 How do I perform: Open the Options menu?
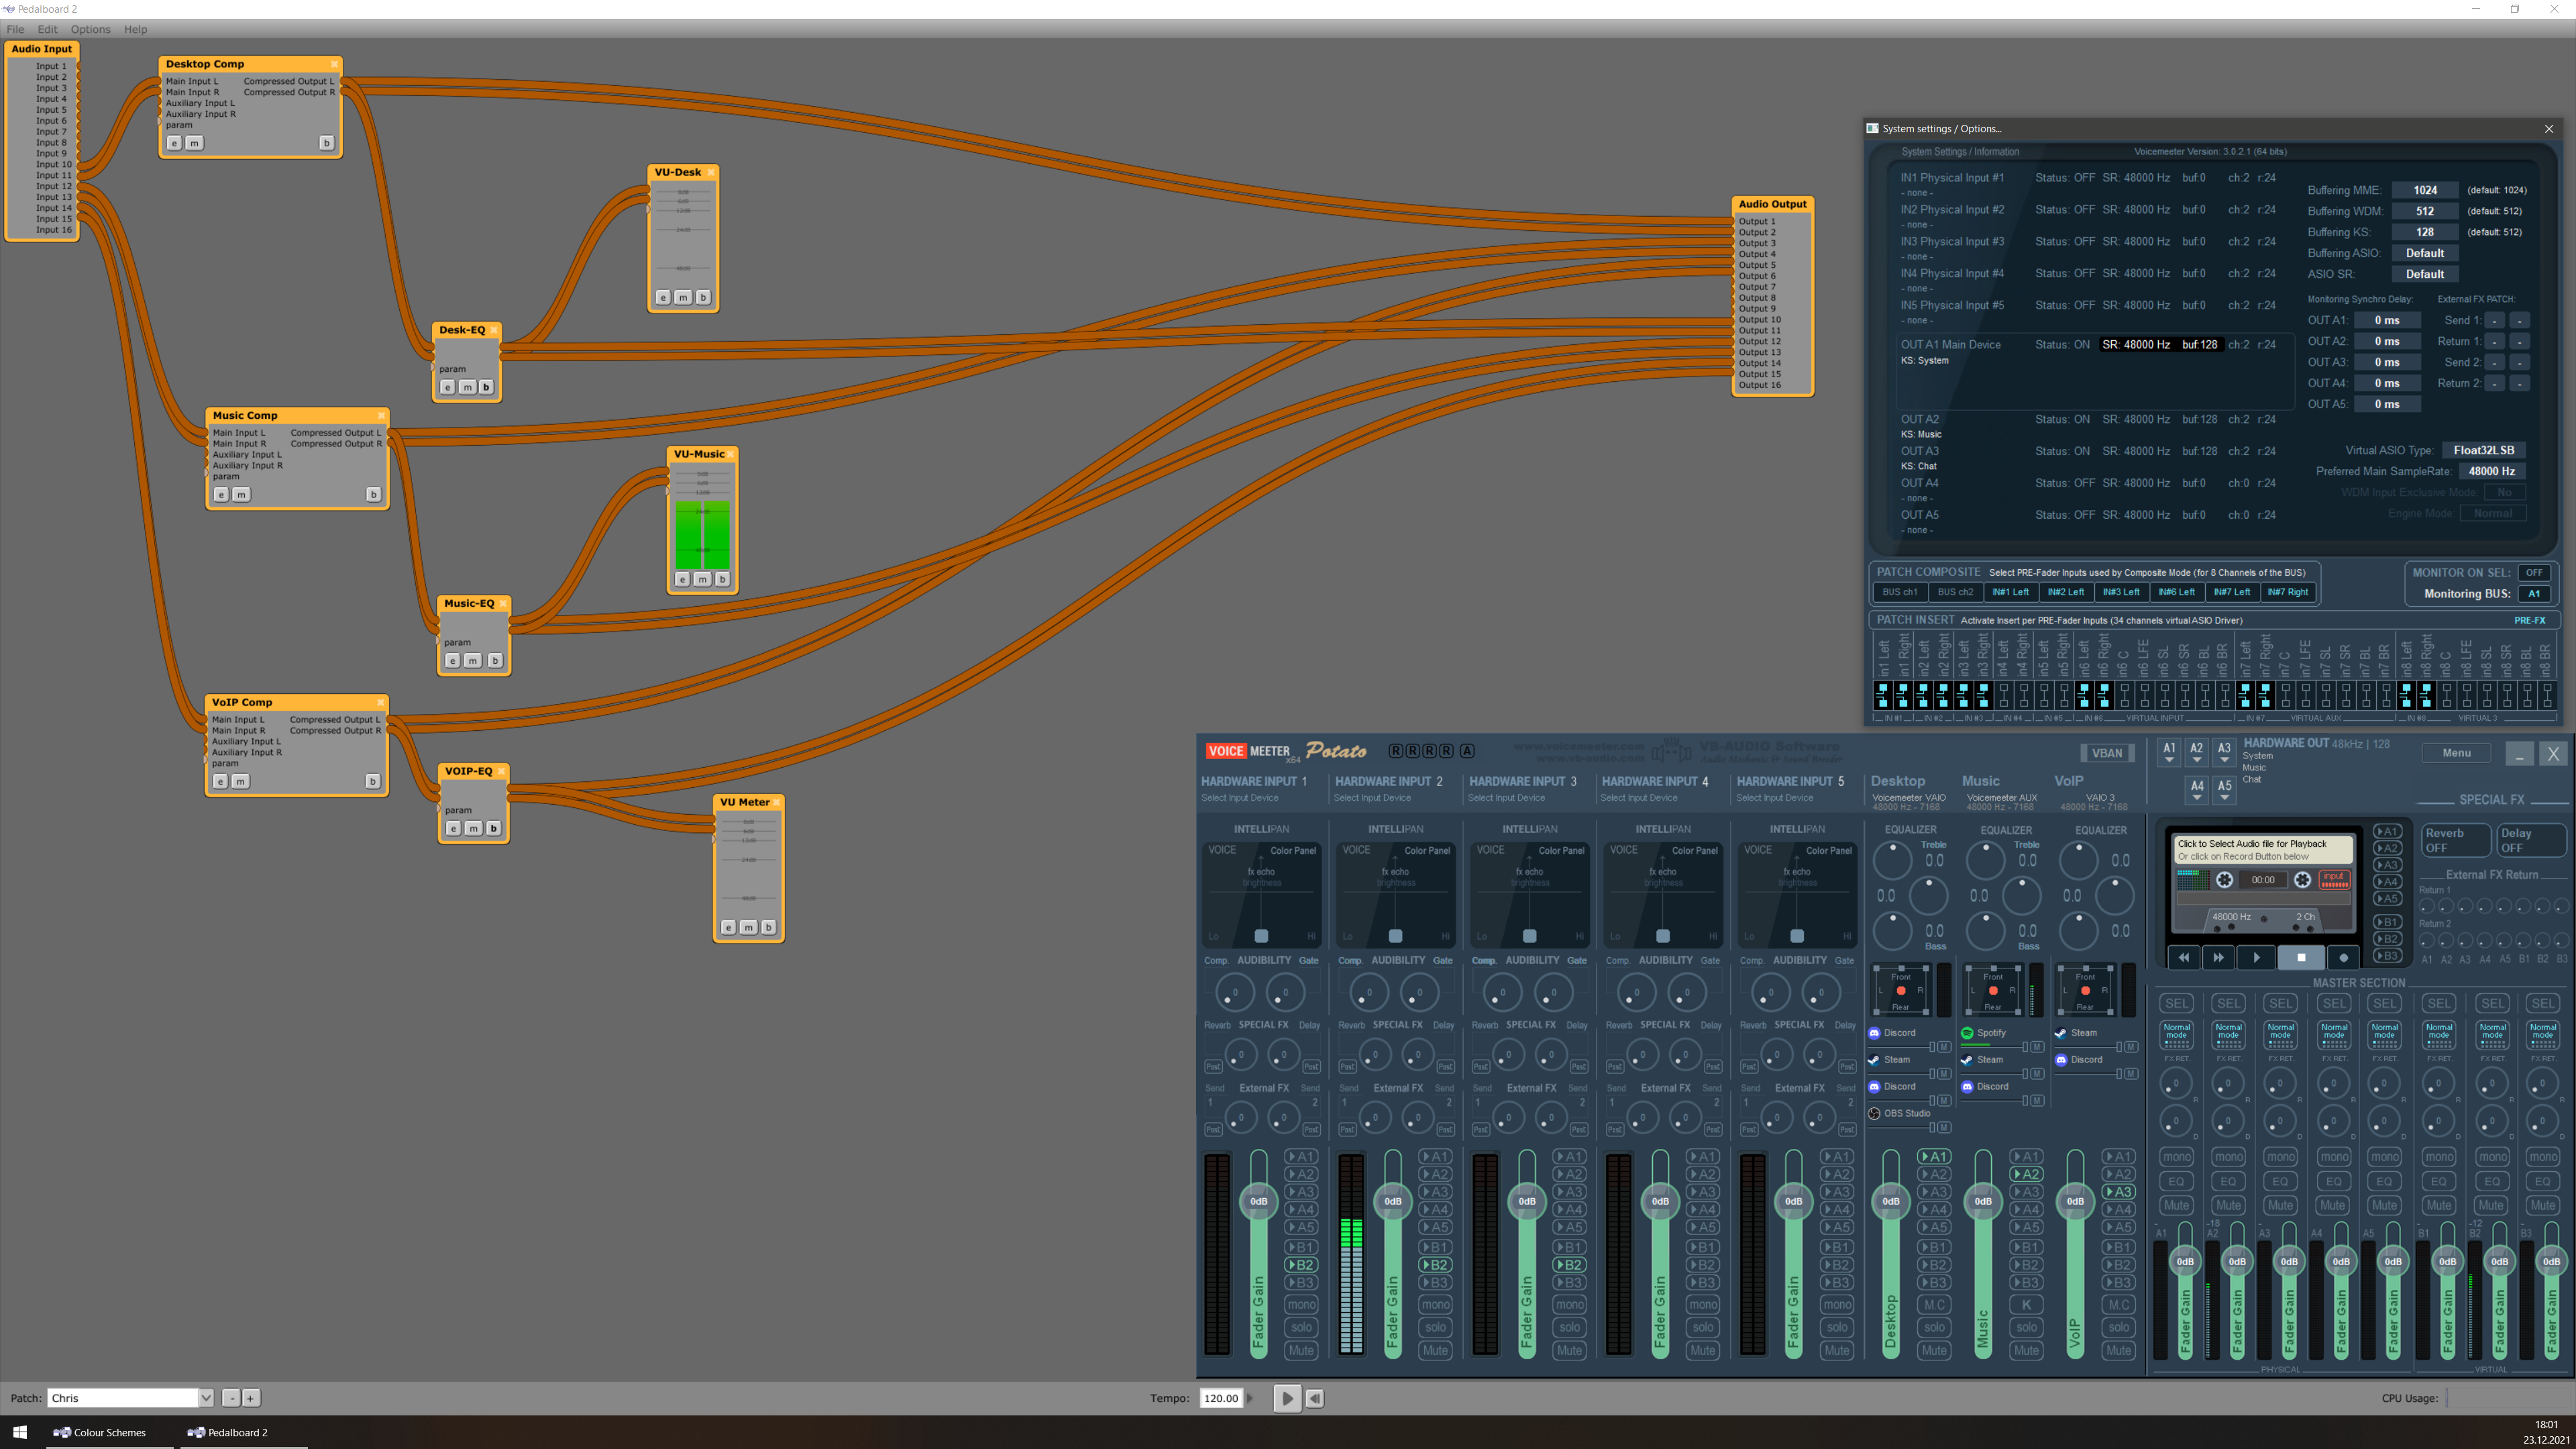click(x=90, y=29)
